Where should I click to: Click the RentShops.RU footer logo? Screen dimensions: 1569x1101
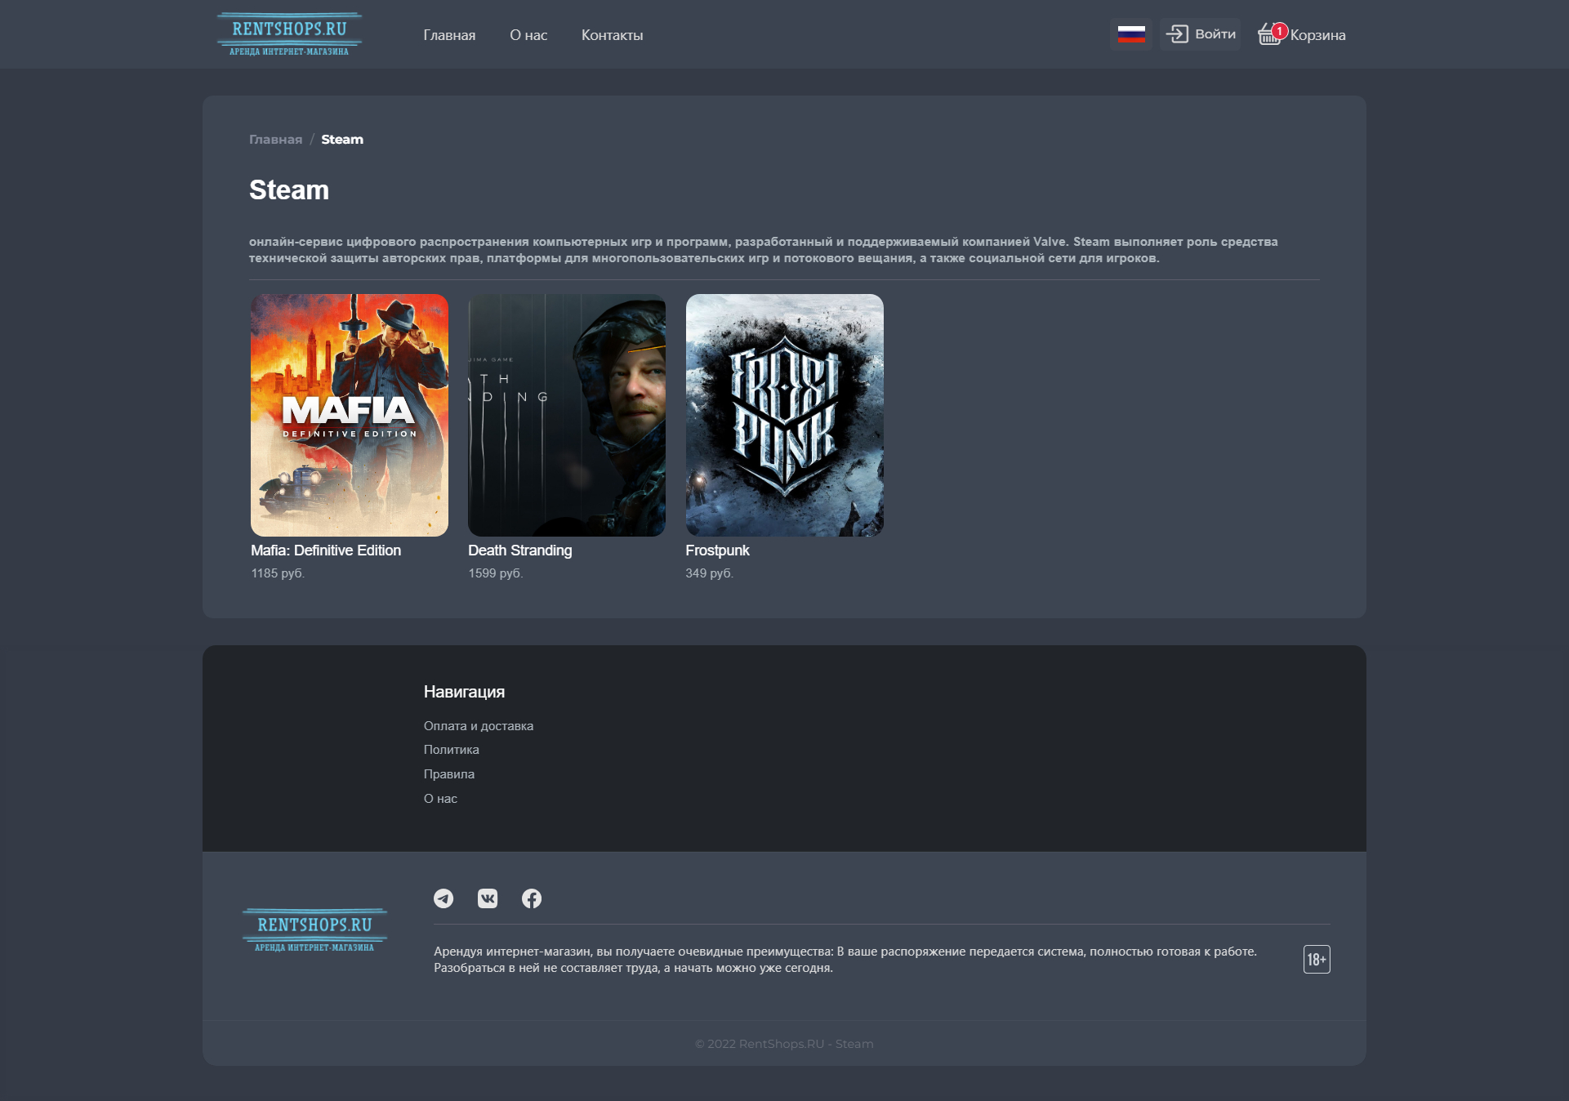click(314, 929)
